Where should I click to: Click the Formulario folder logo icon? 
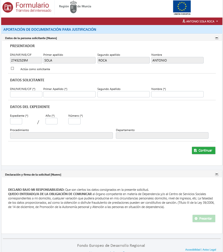[x=8, y=7]
